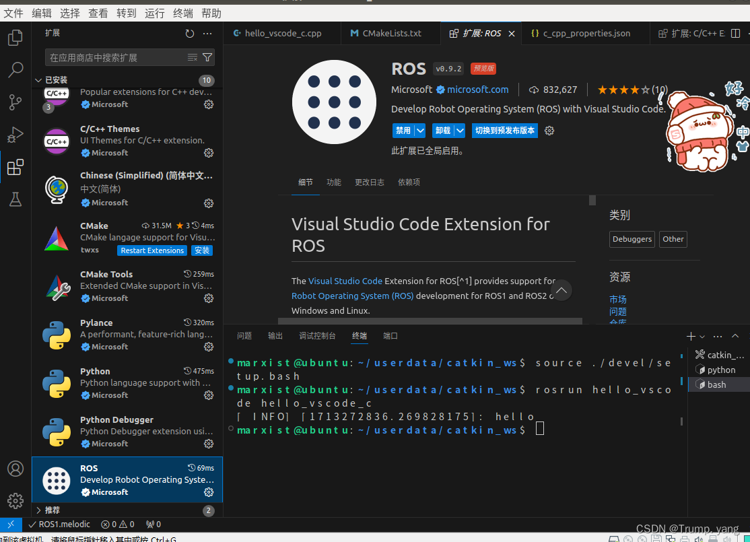Filter extensions with funnel icon
The width and height of the screenshot is (750, 542).
(x=207, y=57)
